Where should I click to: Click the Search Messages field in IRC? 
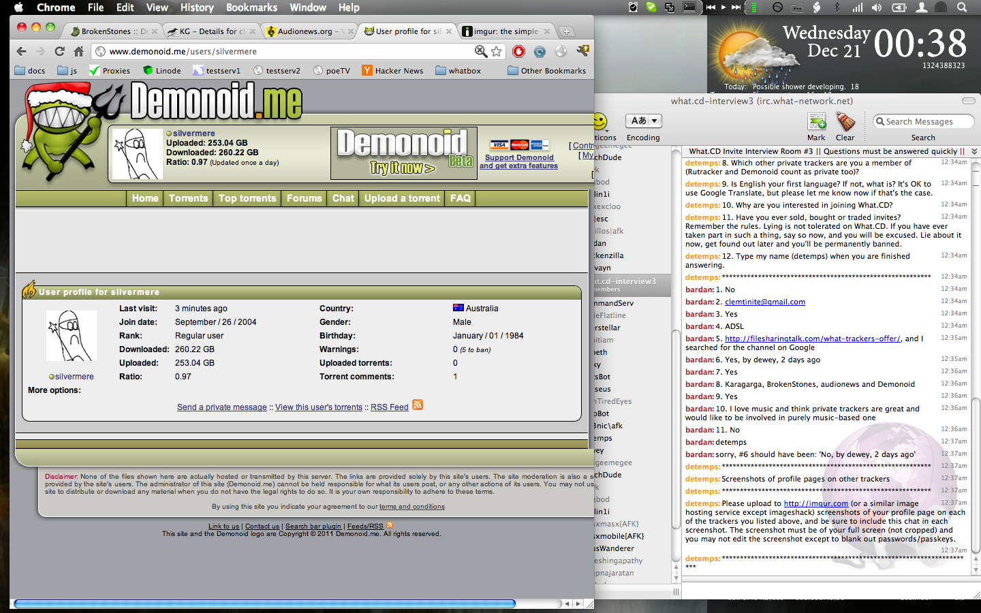click(x=924, y=121)
